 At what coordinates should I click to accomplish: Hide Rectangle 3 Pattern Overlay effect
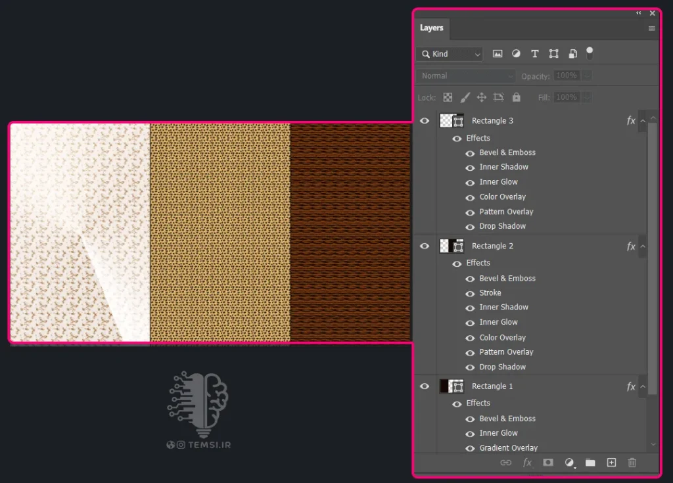[x=470, y=212]
